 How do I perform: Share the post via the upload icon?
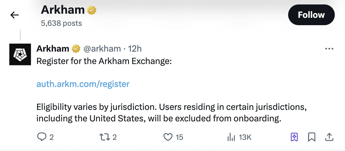(329, 137)
